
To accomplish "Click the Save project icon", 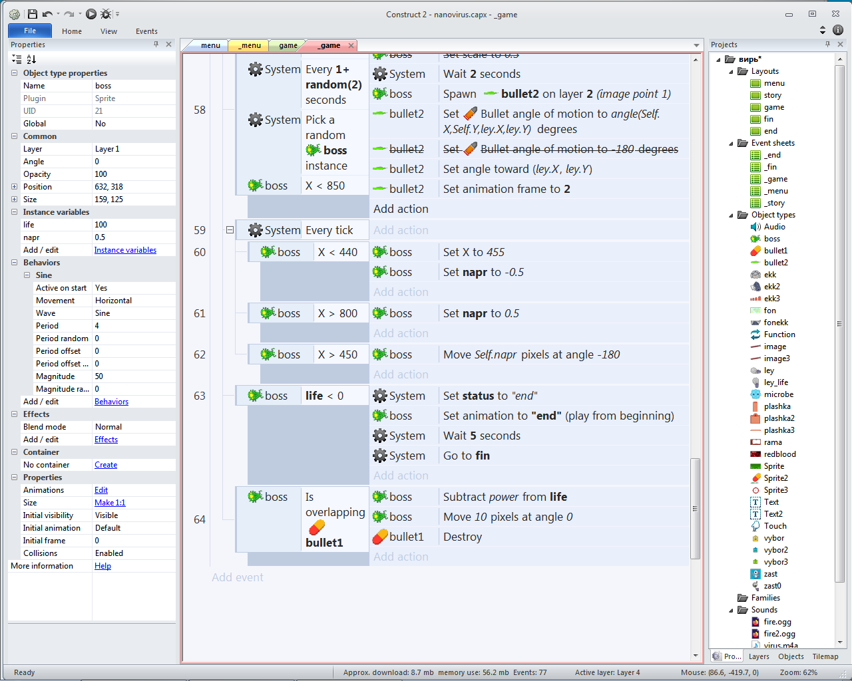I will point(32,14).
